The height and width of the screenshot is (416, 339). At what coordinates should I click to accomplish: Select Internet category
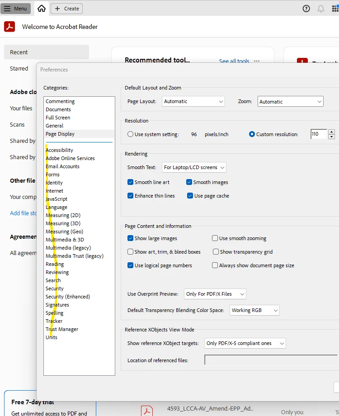pyautogui.click(x=54, y=191)
